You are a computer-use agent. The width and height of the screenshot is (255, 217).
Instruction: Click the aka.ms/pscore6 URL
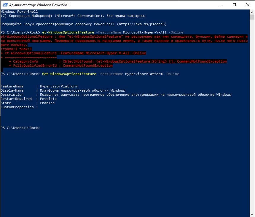point(144,24)
